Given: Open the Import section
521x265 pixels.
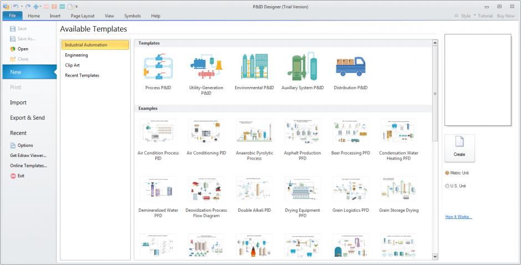Looking at the screenshot, I should point(18,103).
